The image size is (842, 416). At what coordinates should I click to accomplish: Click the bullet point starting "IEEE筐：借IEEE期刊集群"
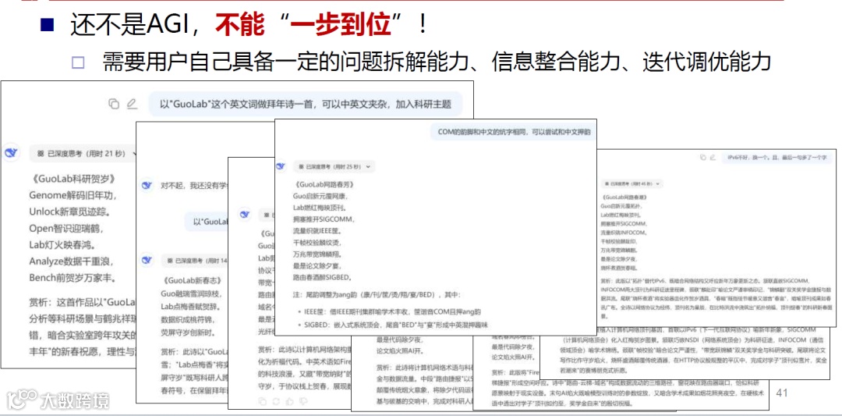[389, 310]
